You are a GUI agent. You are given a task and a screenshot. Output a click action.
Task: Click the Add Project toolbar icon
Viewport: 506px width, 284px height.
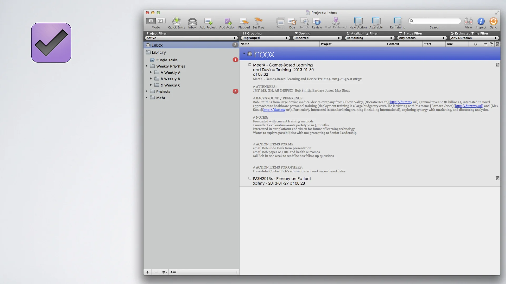click(208, 21)
